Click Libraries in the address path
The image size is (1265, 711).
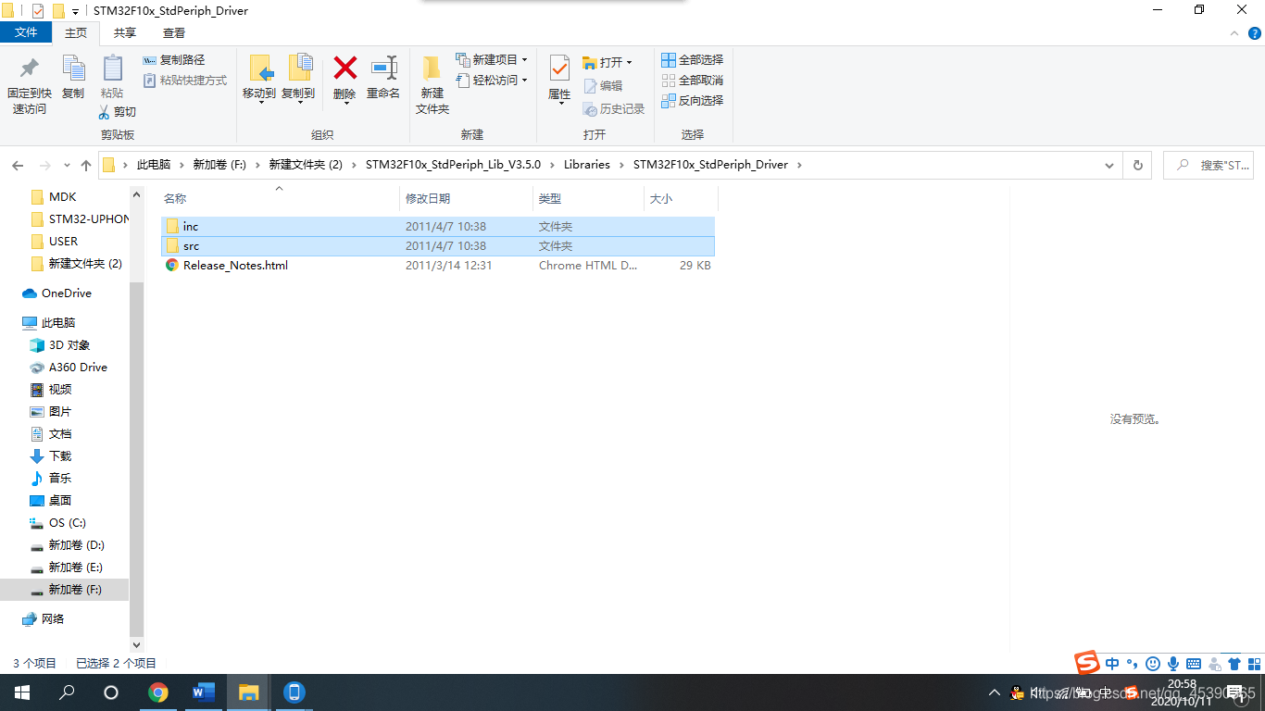pos(587,165)
